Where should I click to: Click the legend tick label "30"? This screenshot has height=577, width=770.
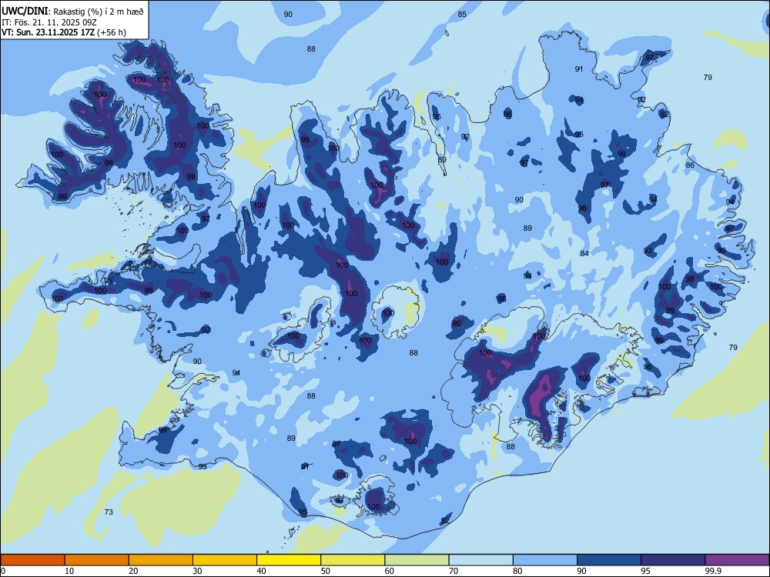tap(197, 571)
